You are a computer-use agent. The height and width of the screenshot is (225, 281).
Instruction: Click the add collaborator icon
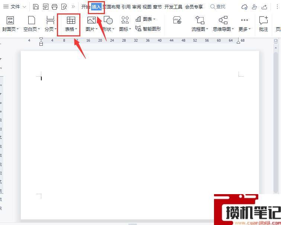(255, 7)
